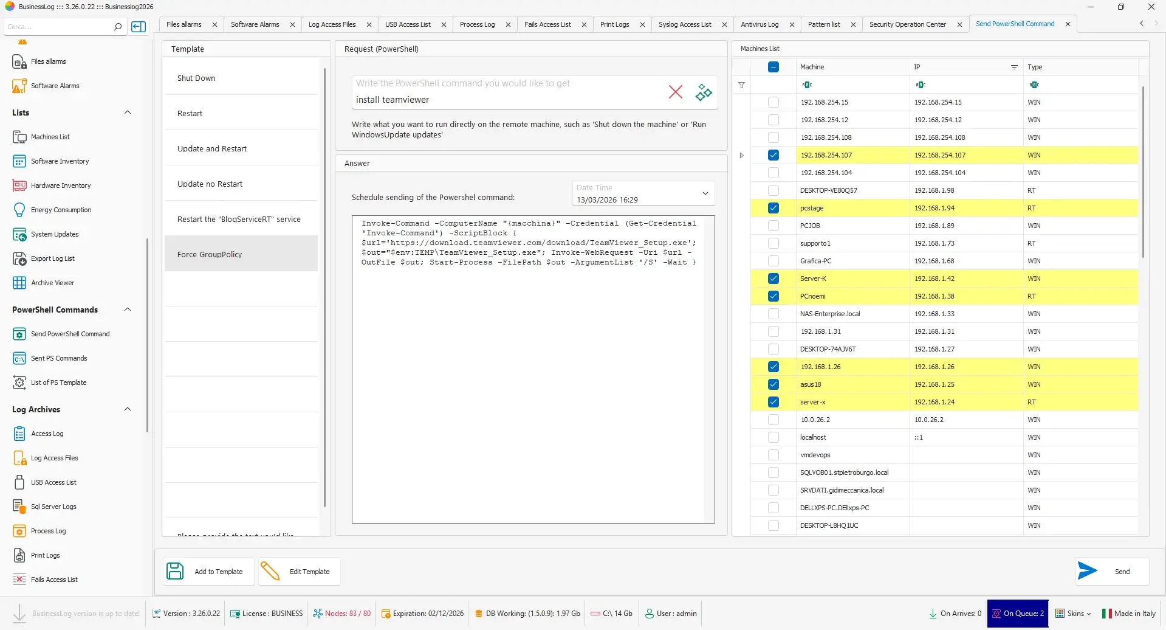Image resolution: width=1166 pixels, height=630 pixels.
Task: Open Files alarms in sidebar
Action: [48, 61]
